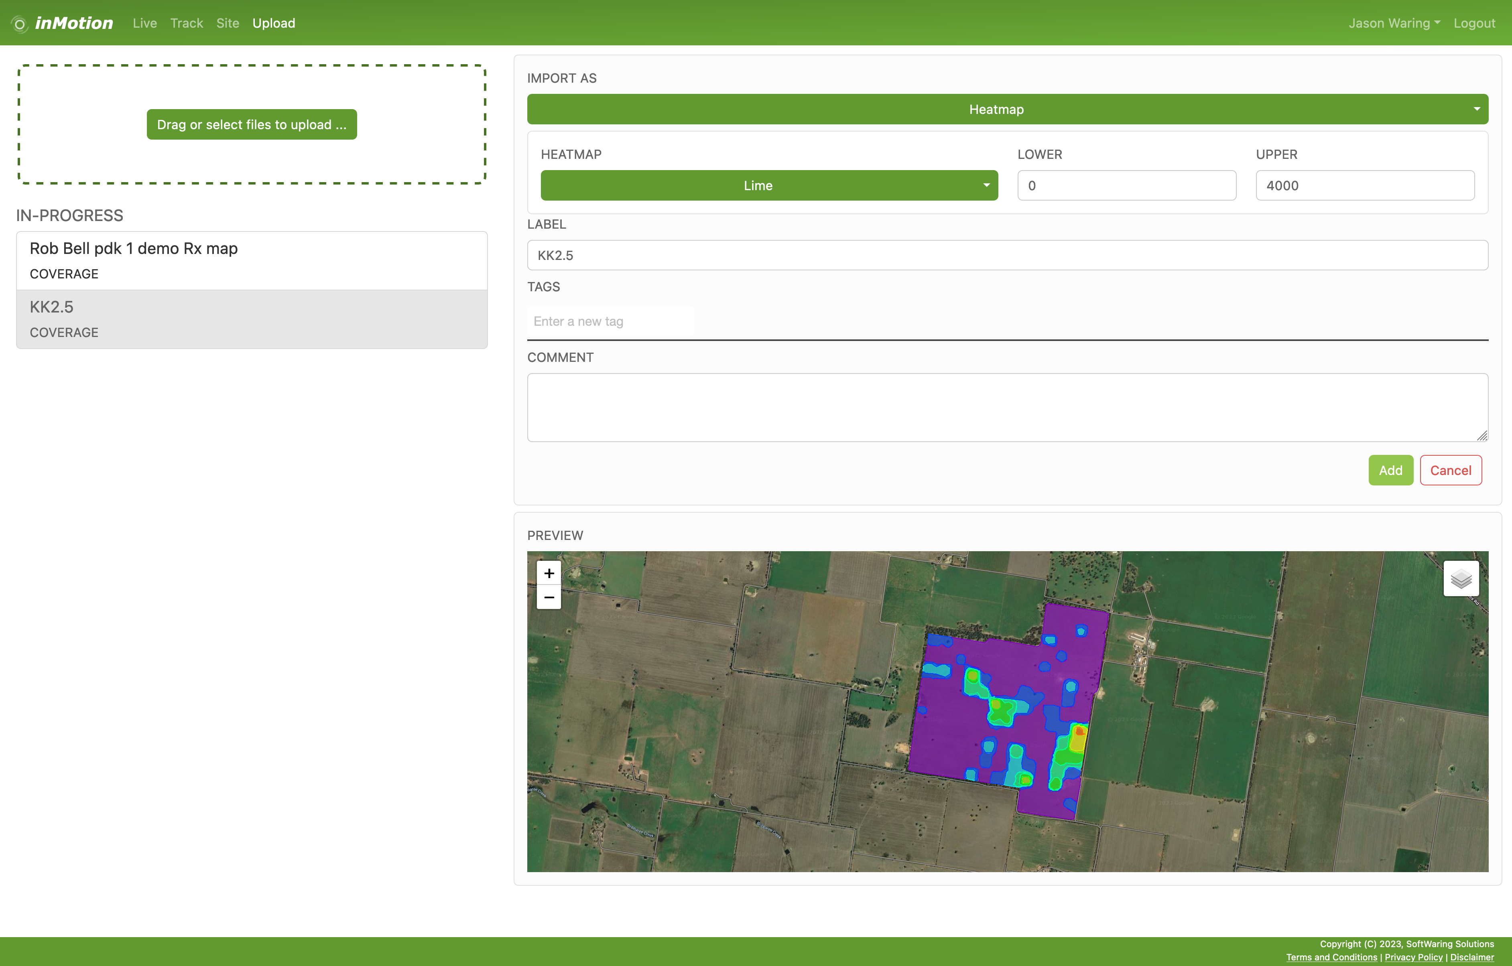The width and height of the screenshot is (1512, 966).
Task: Select the Rob Bell pdk 1 demo Rx map item
Action: pyautogui.click(x=251, y=260)
